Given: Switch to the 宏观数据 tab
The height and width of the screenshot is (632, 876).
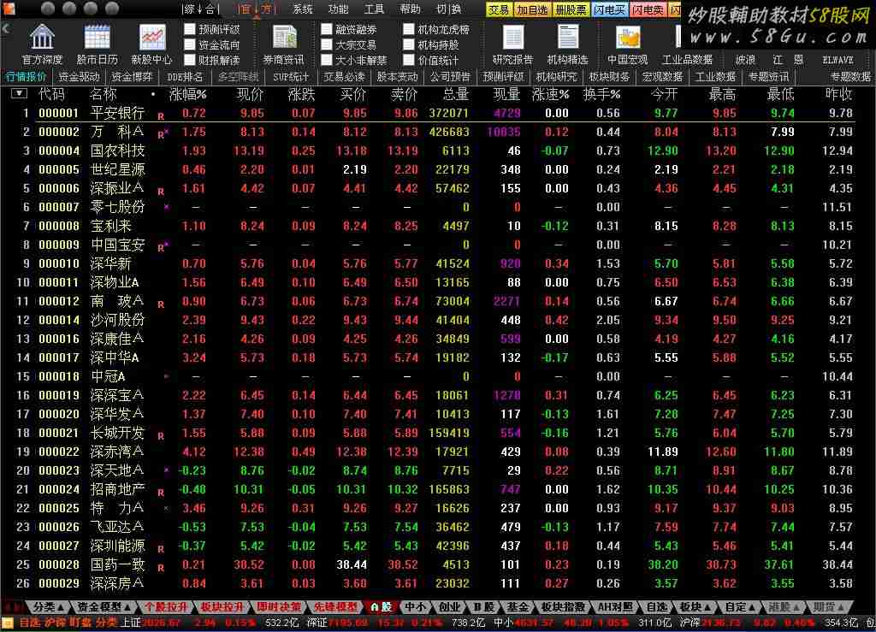Looking at the screenshot, I should (x=662, y=76).
